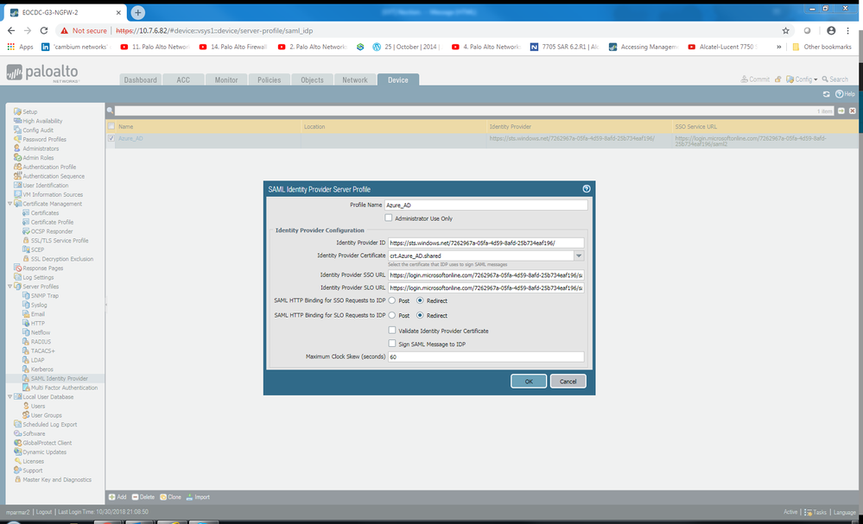This screenshot has height=524, width=863.
Task: Open Tasks in the bottom status bar
Action: tap(815, 513)
